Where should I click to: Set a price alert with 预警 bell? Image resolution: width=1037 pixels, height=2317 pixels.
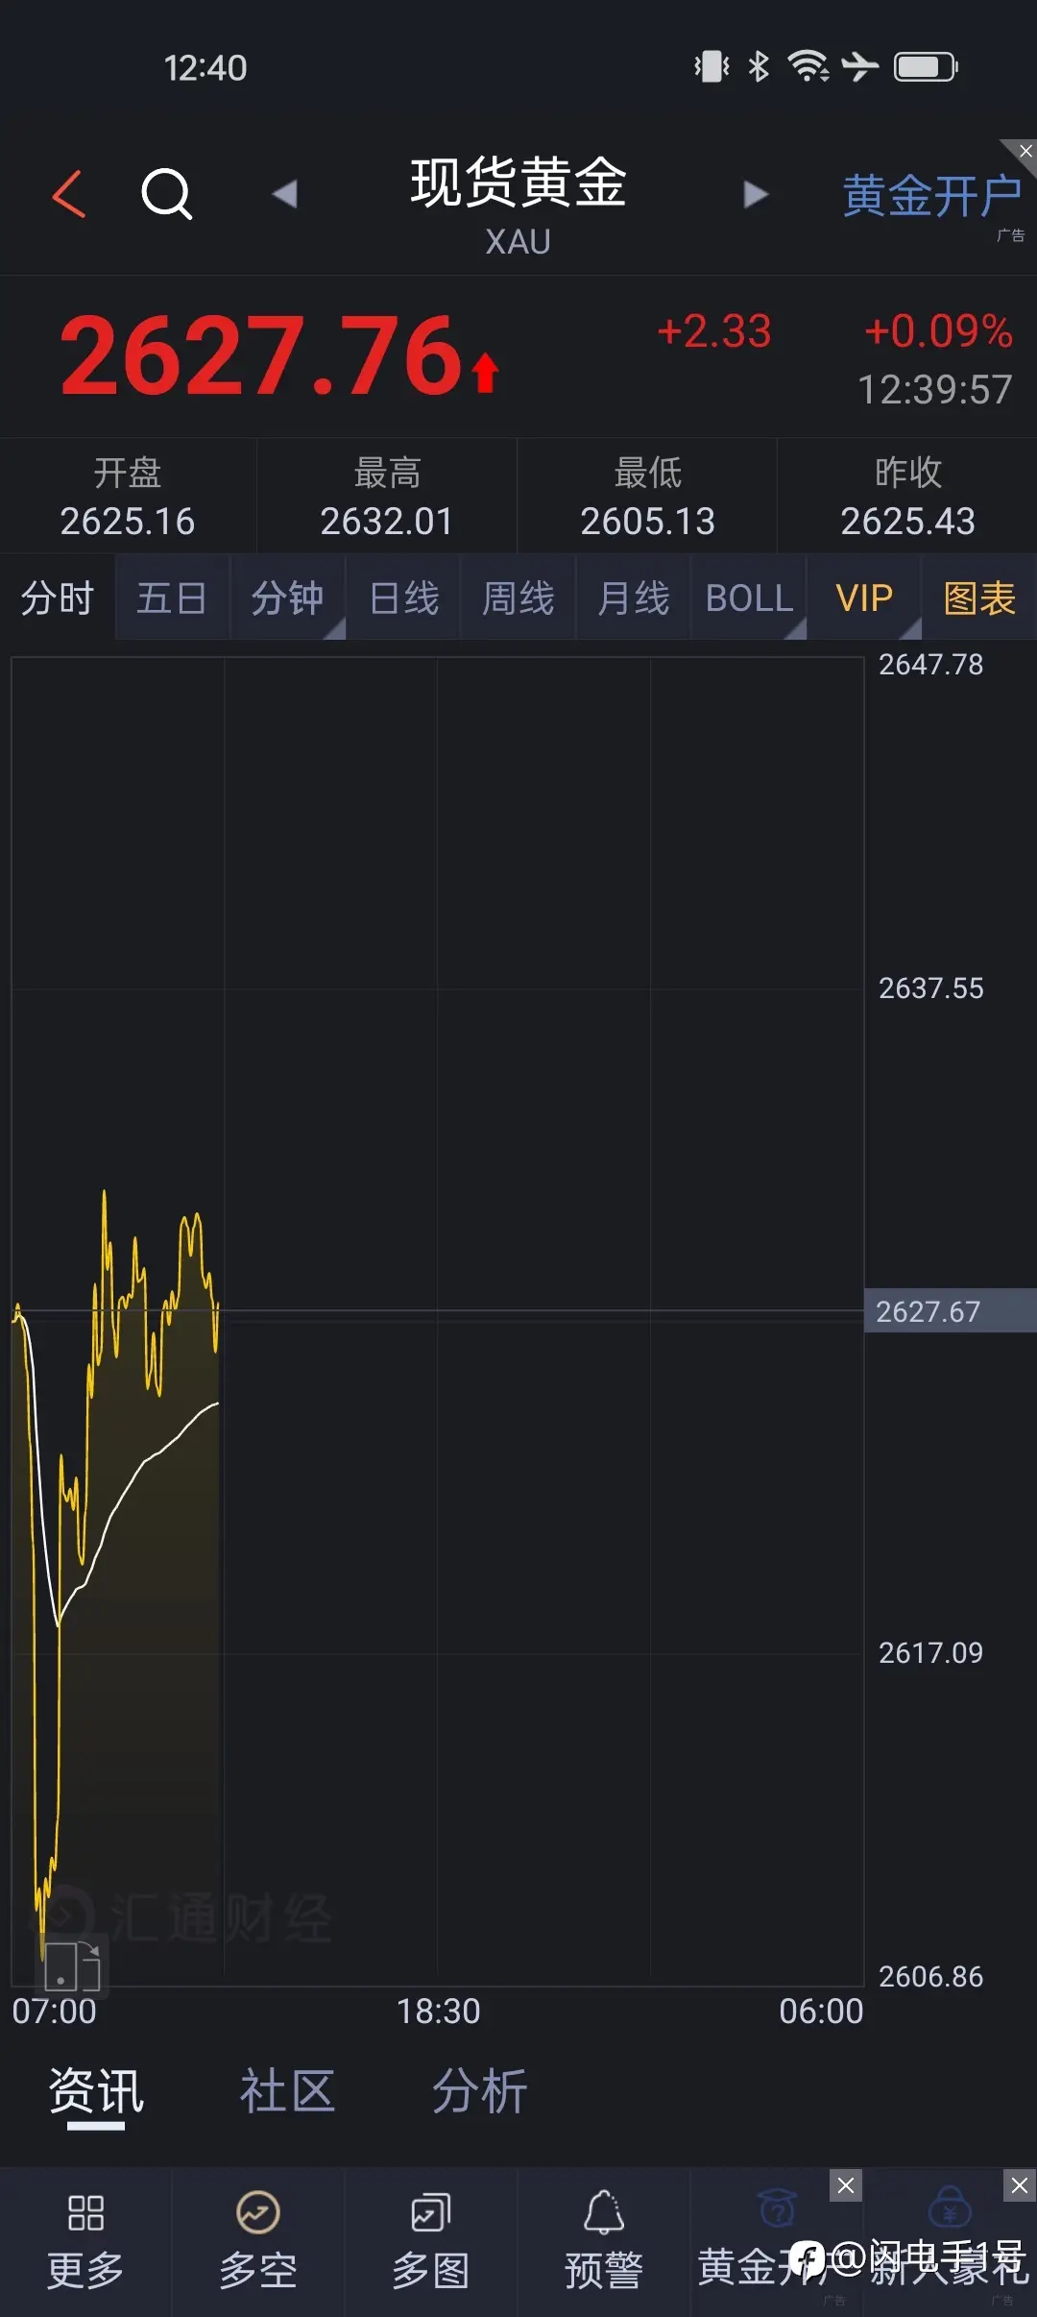pyautogui.click(x=604, y=2242)
